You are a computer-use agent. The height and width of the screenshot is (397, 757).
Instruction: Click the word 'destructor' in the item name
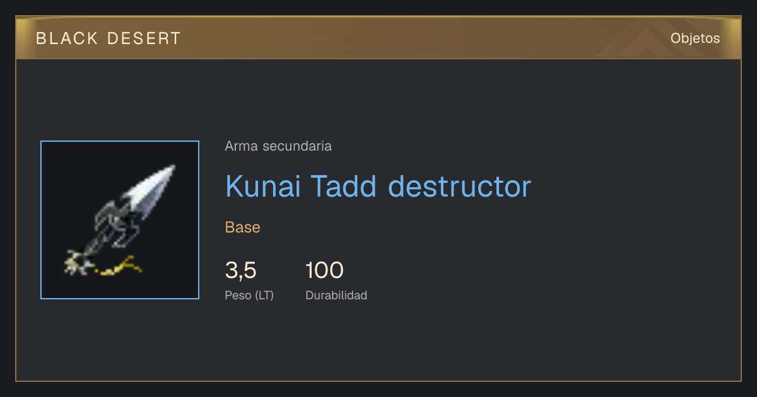[x=459, y=187]
